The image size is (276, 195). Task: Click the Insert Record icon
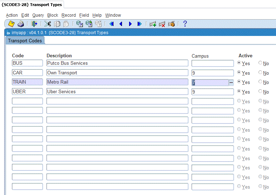153,24
